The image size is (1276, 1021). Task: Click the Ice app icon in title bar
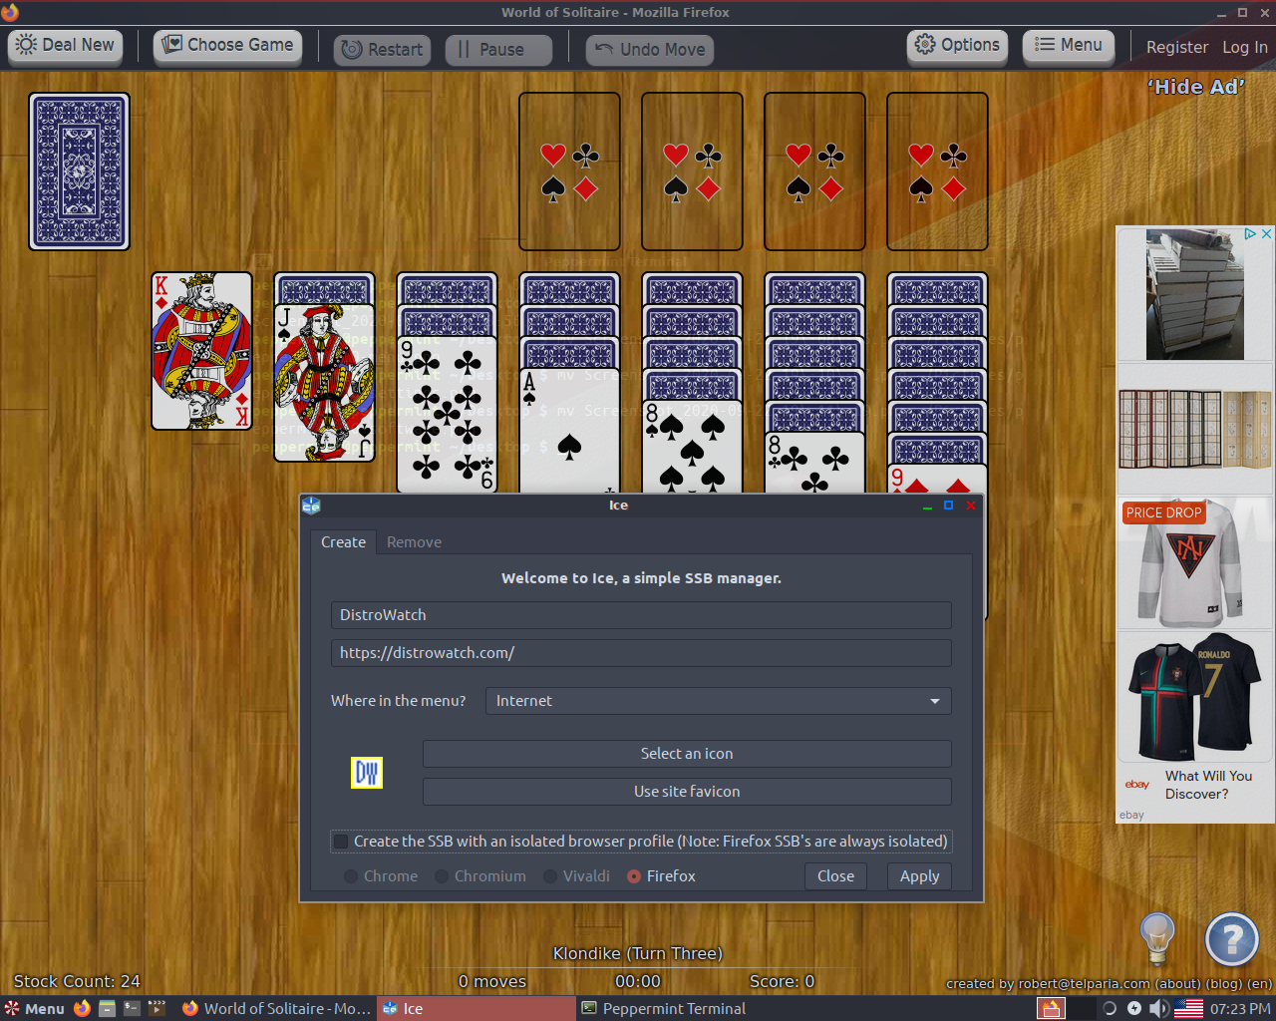[x=311, y=506]
